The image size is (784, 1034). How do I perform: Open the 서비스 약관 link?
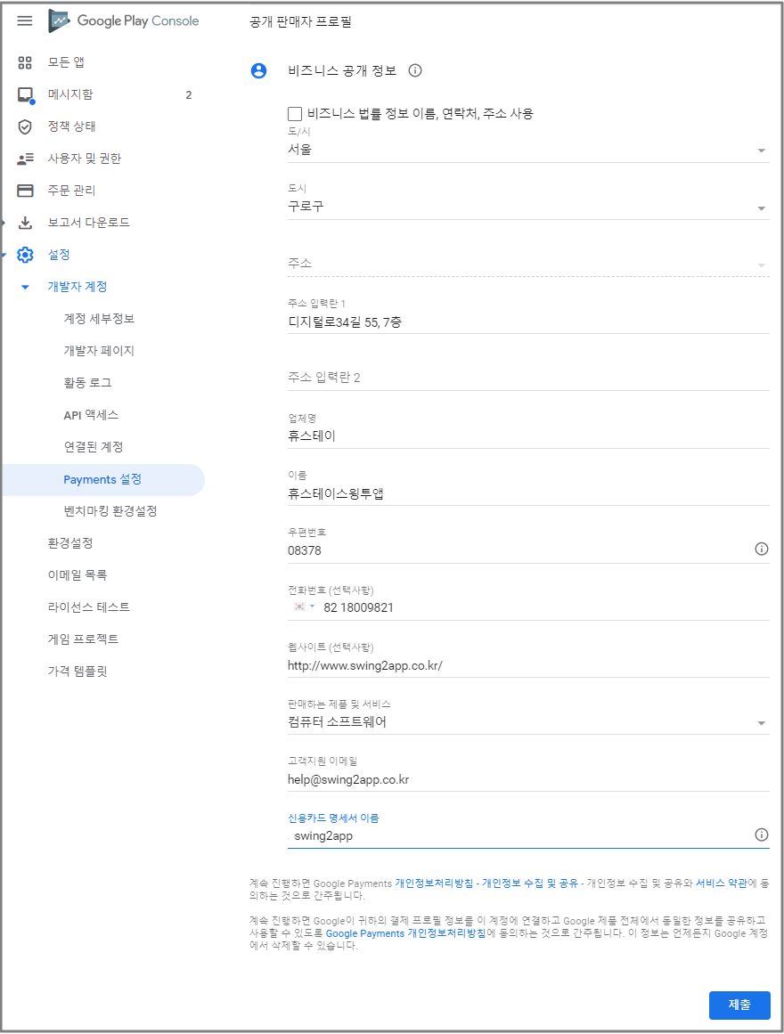722,883
